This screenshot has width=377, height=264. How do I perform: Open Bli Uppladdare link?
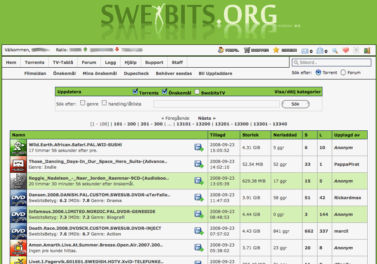[215, 73]
